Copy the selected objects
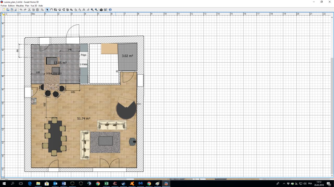The width and height of the screenshot is (334, 187). [x=33, y=10]
